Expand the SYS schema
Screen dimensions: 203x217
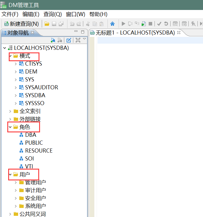point(15,80)
